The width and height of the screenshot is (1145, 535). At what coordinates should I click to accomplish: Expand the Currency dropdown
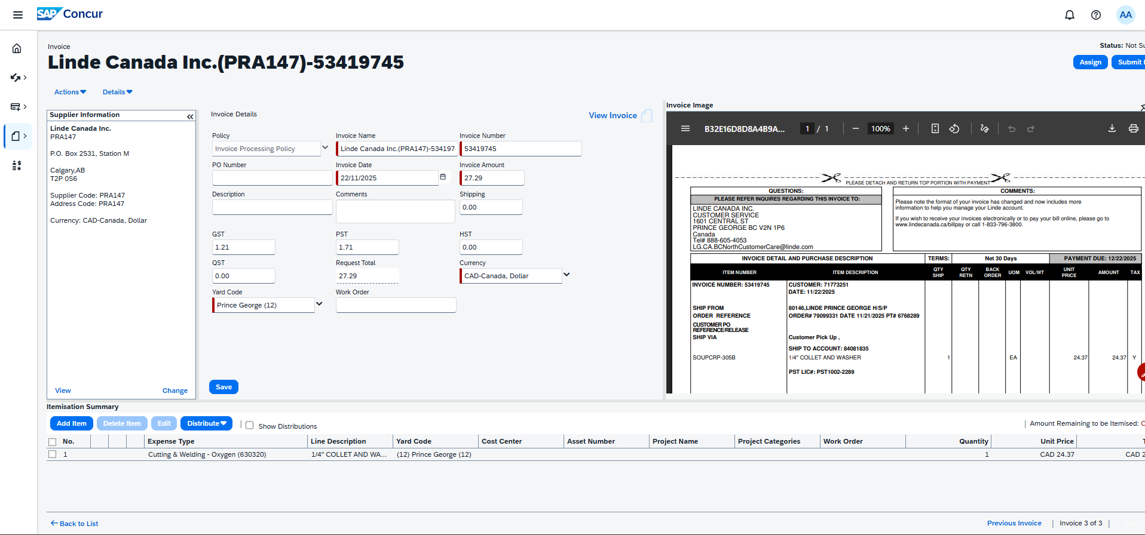tap(567, 275)
